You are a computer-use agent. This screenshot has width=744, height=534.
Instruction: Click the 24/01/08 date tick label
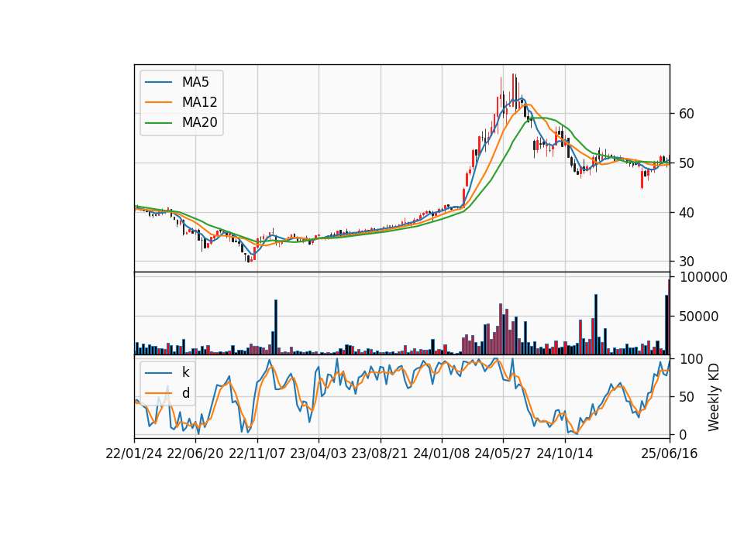[441, 454]
